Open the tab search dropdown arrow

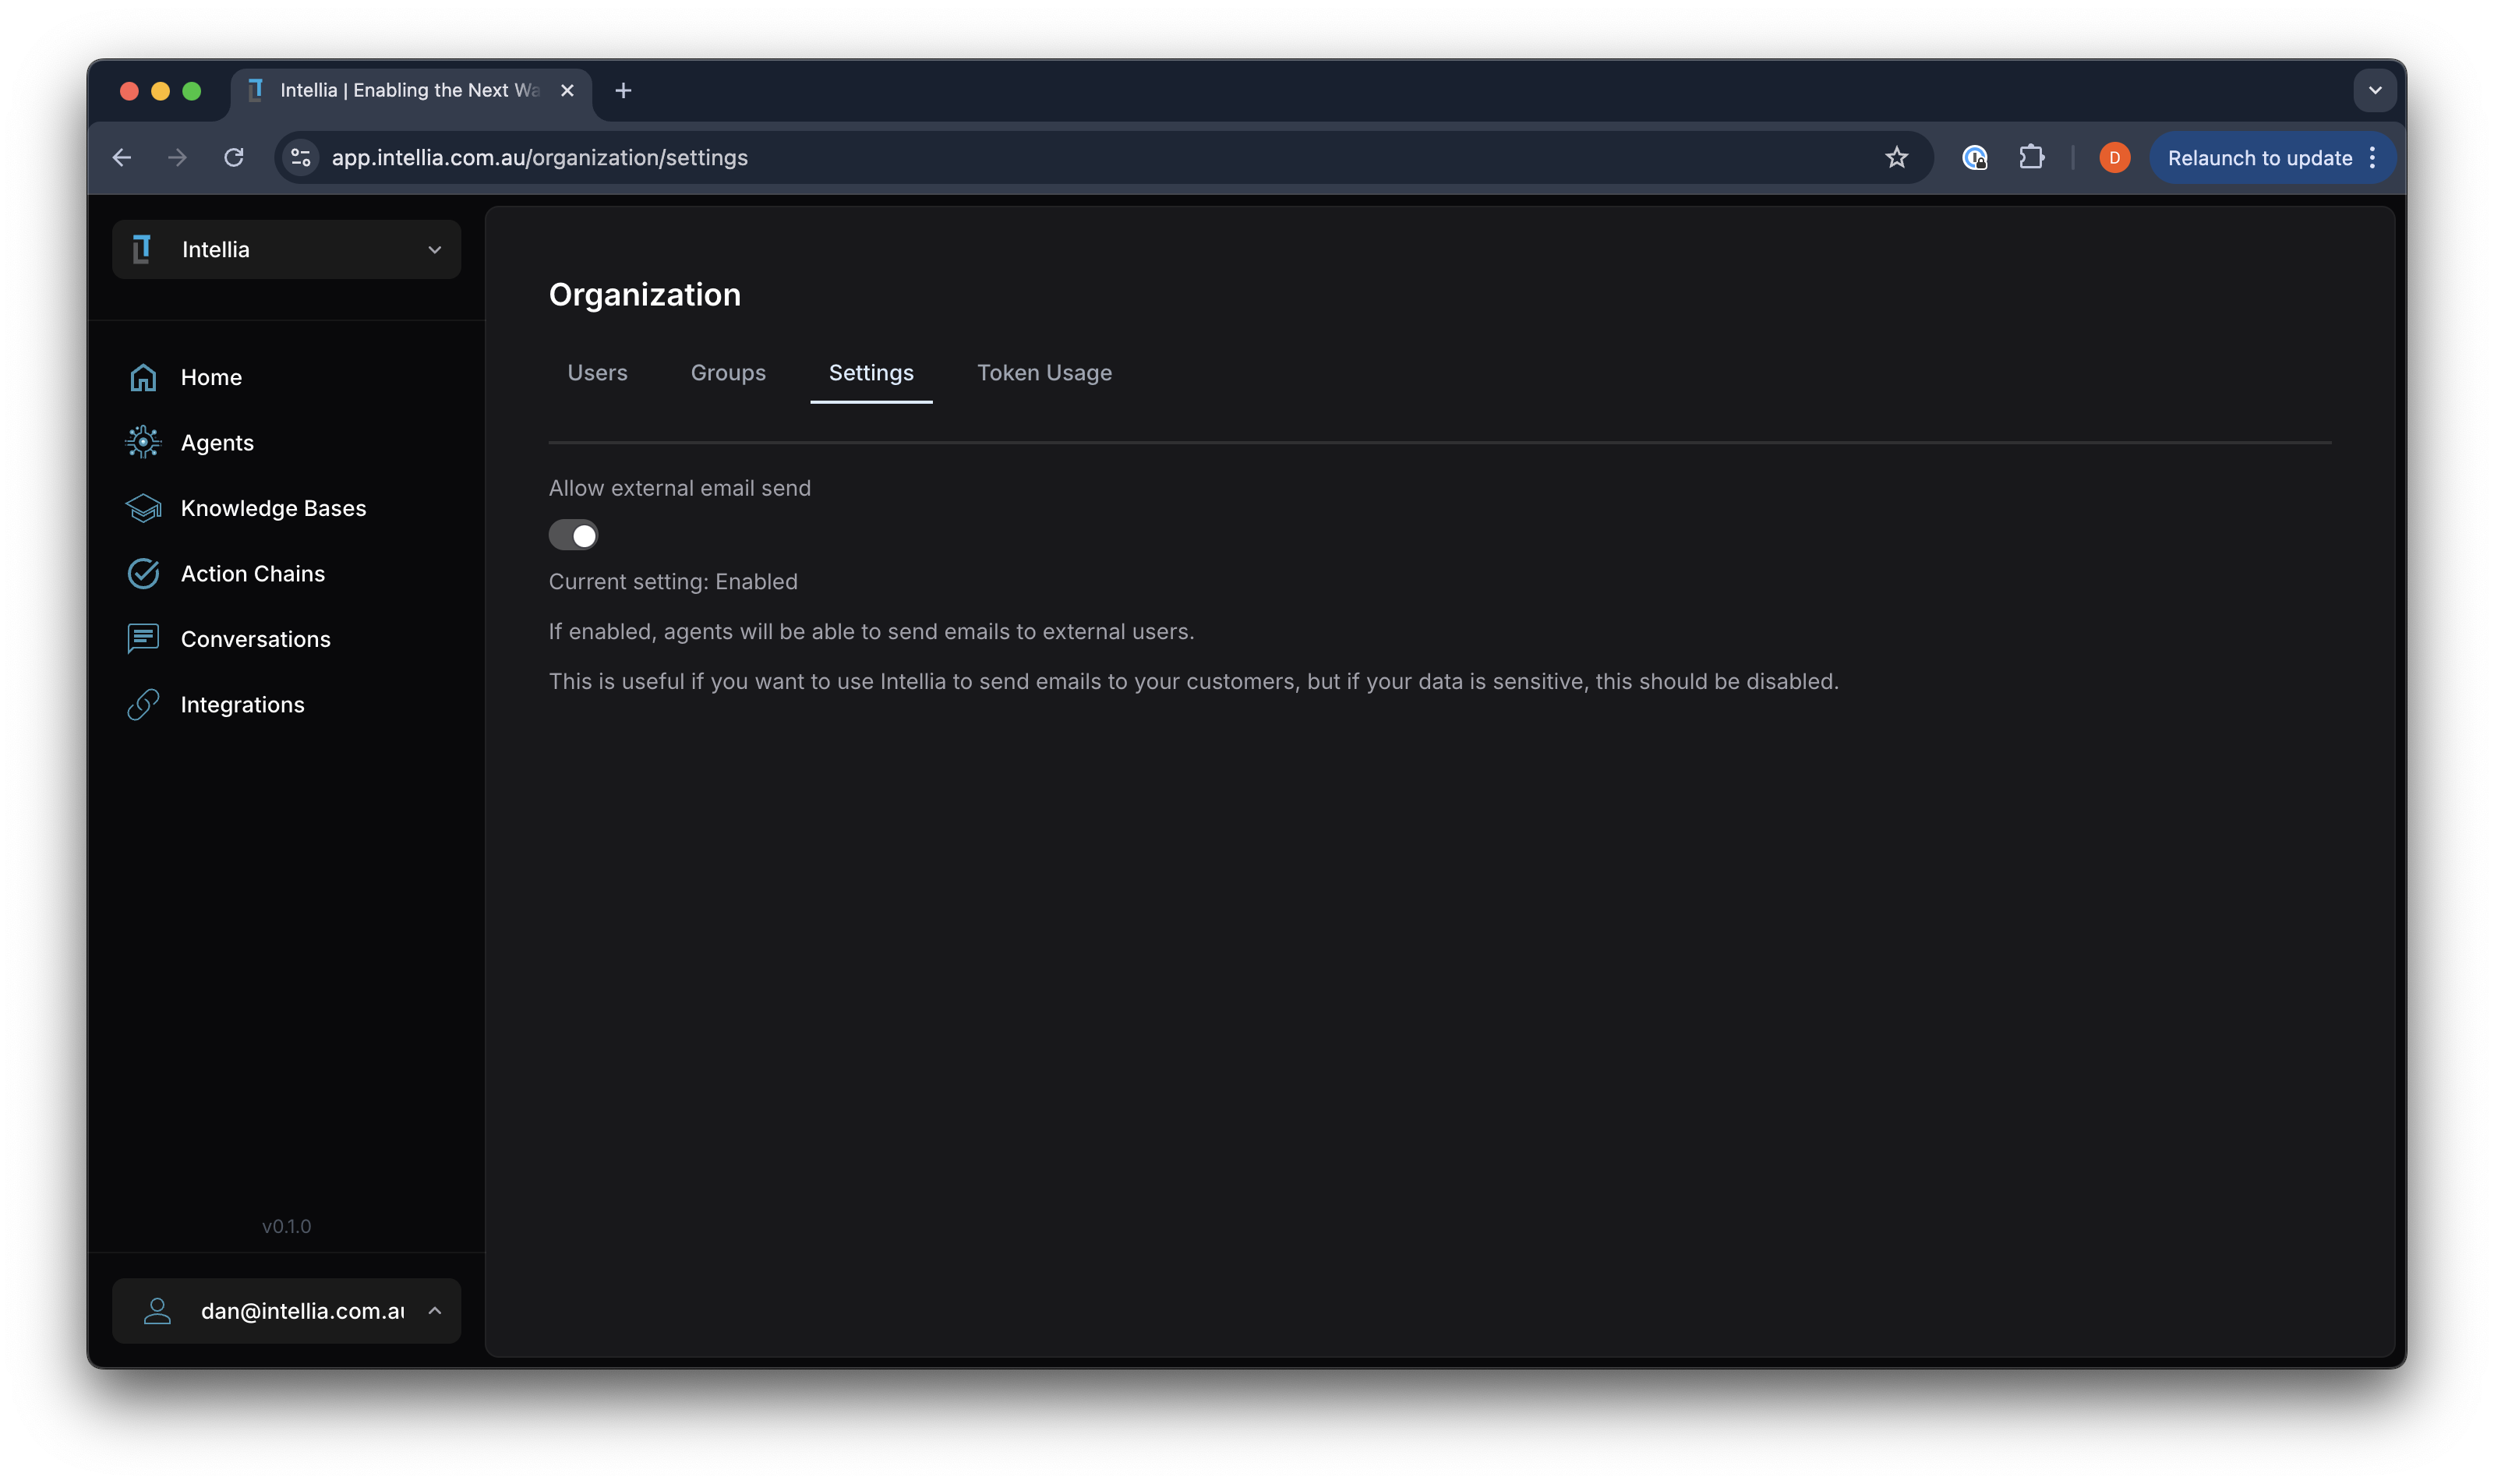pyautogui.click(x=2375, y=90)
